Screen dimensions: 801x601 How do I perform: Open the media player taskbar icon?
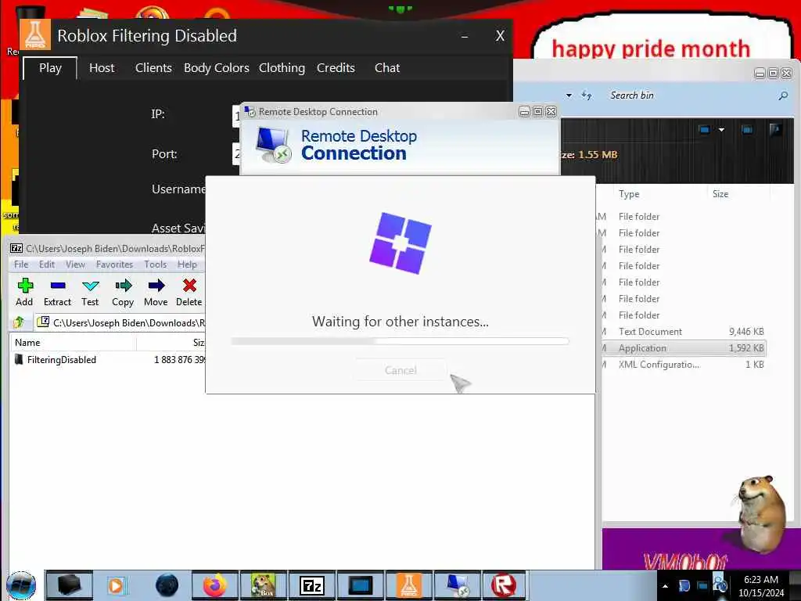pos(117,585)
